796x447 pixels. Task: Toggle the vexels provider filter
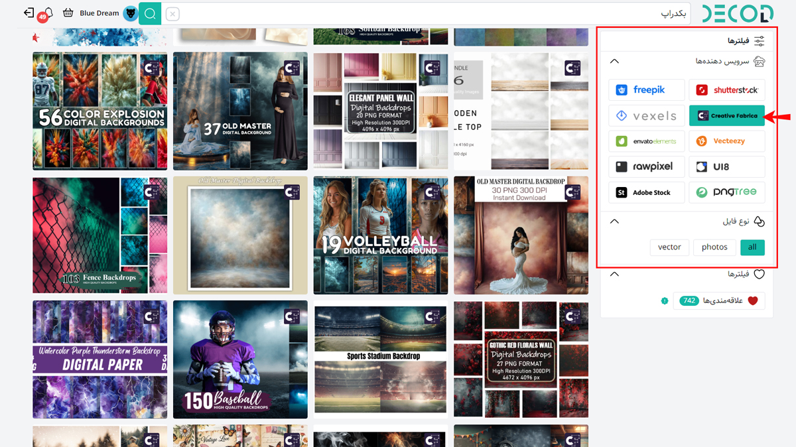647,116
